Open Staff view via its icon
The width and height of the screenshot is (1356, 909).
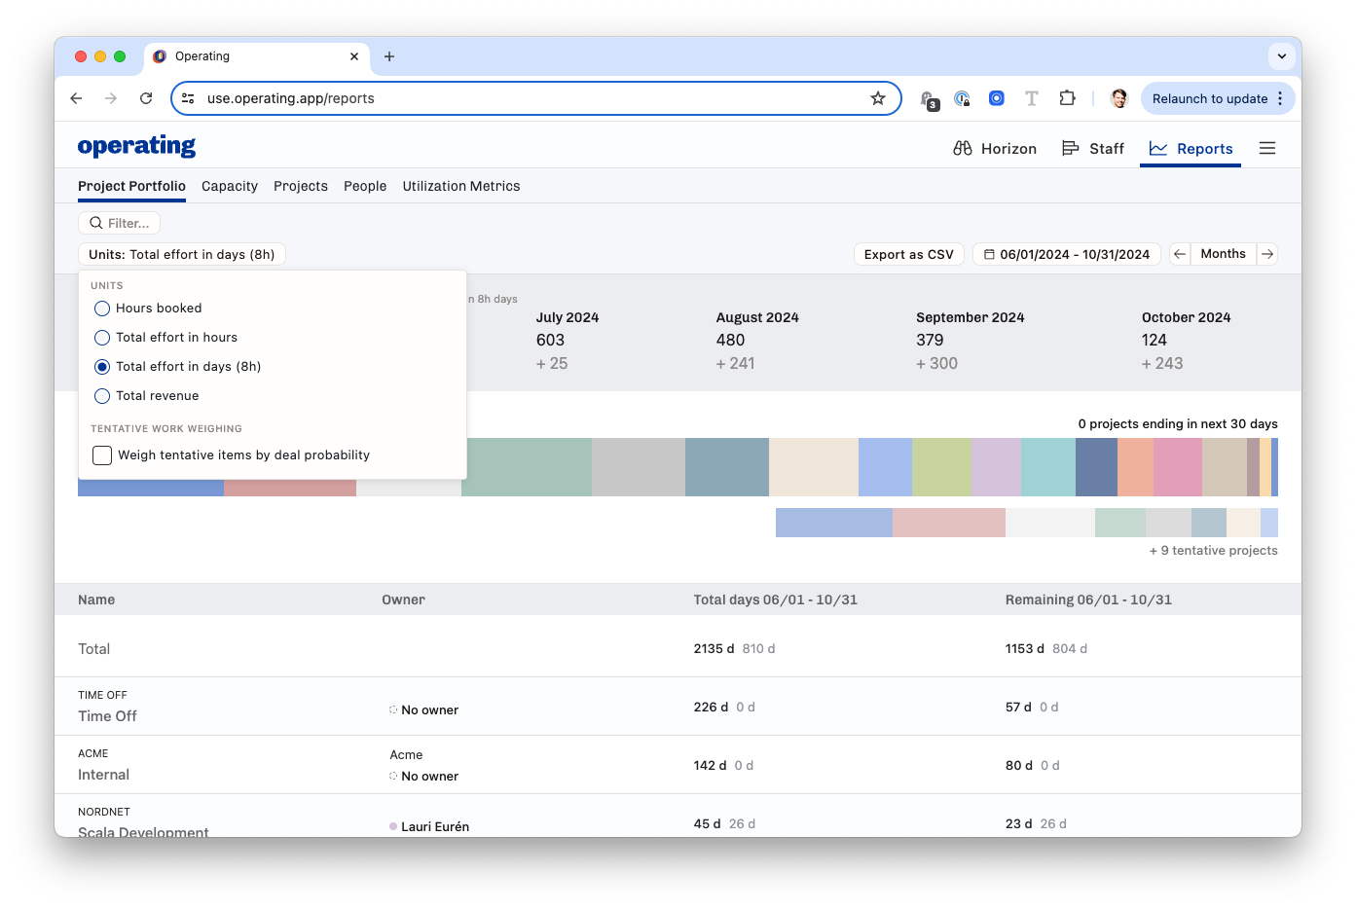click(x=1070, y=148)
